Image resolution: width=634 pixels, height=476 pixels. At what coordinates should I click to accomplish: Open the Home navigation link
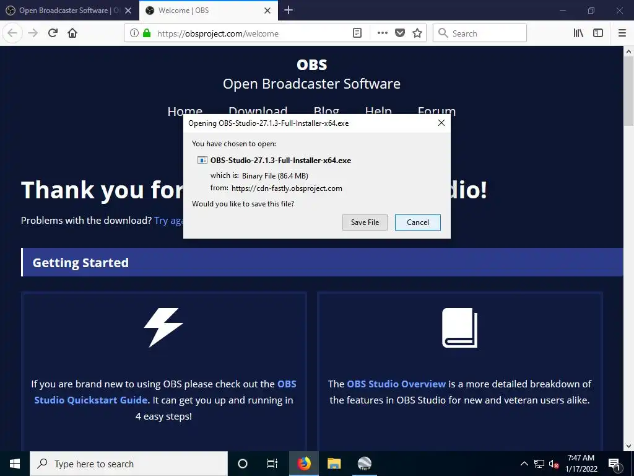pyautogui.click(x=185, y=111)
